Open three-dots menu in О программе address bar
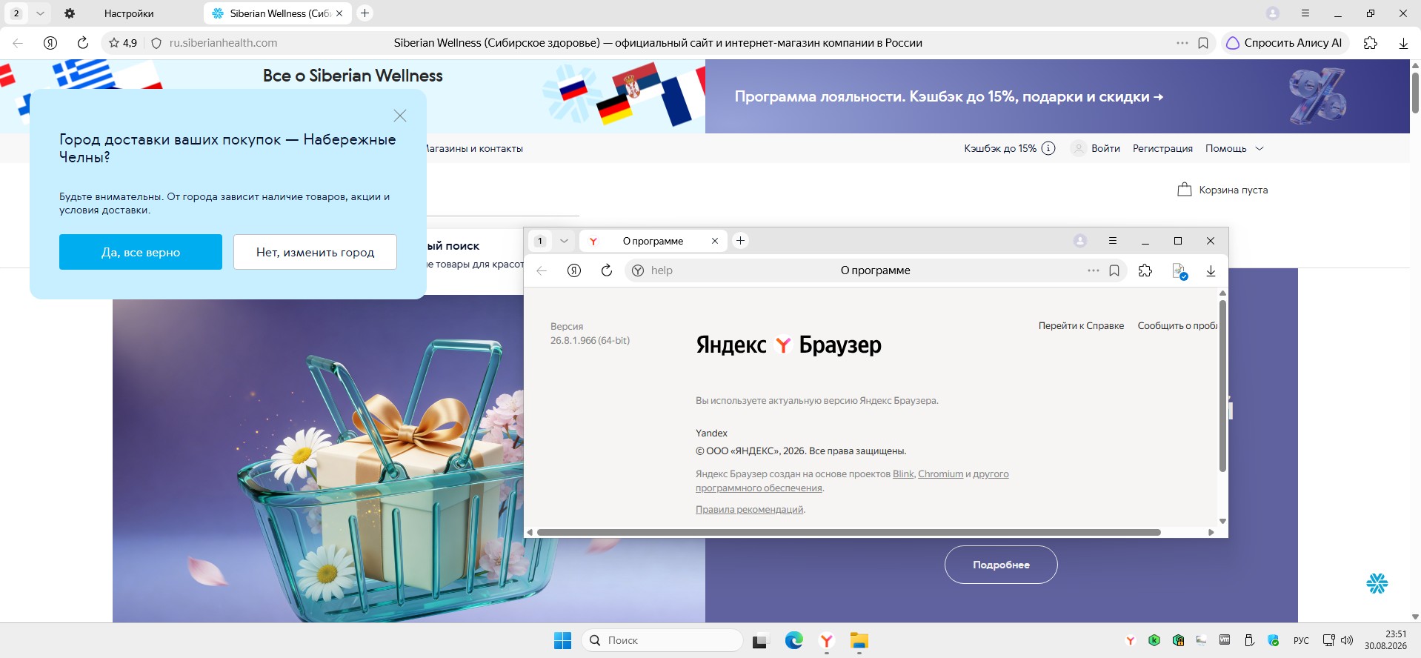The image size is (1421, 658). 1094,270
